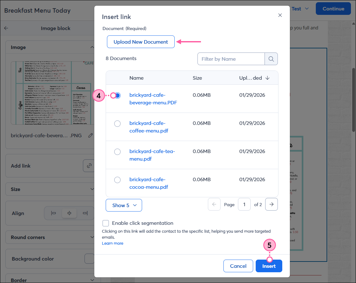
Task: Go to next page of documents with the arrow
Action: pos(272,204)
